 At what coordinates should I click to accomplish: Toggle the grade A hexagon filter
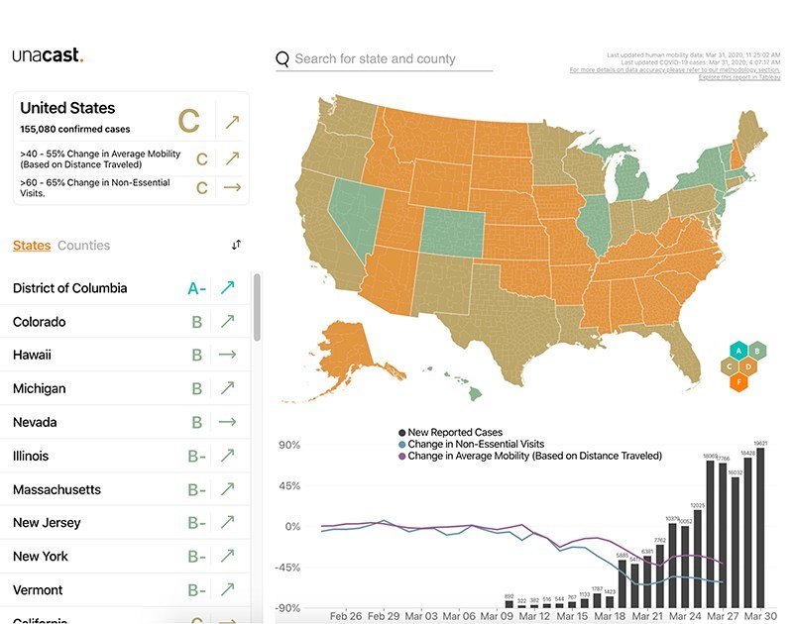(736, 349)
